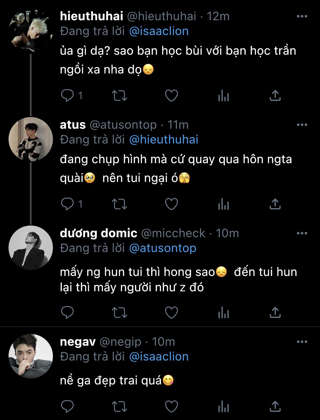The image size is (320, 420).
Task: Like the tweet from atus
Action: click(x=172, y=204)
